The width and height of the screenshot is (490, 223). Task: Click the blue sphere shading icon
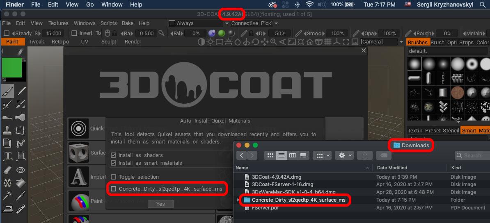(x=212, y=33)
